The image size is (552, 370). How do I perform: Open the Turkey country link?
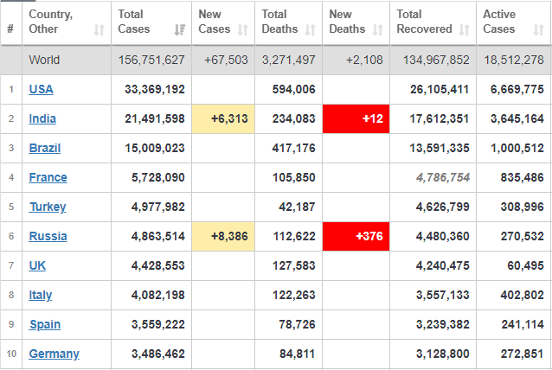[x=48, y=207]
